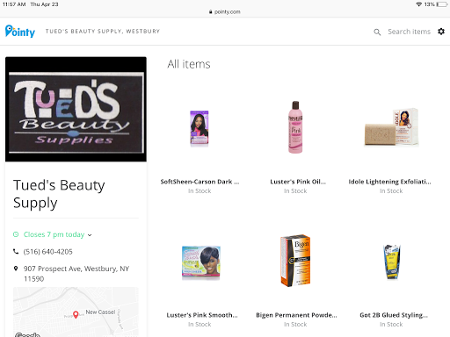450x337 pixels.
Task: Select Got 2B Glued Styling item title
Action: tap(394, 315)
